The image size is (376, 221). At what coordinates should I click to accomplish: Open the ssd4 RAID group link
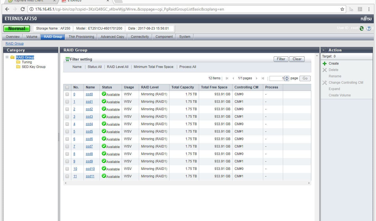(x=89, y=124)
